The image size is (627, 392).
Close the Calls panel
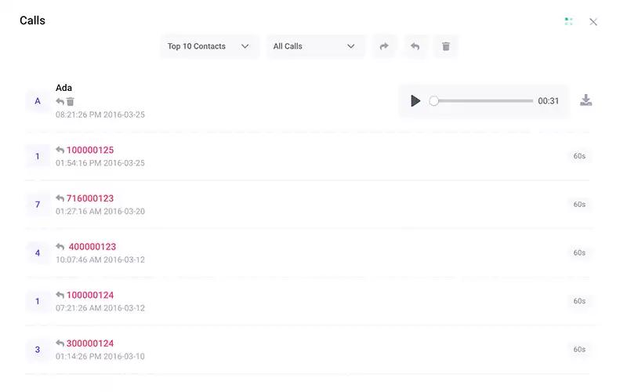tap(593, 22)
